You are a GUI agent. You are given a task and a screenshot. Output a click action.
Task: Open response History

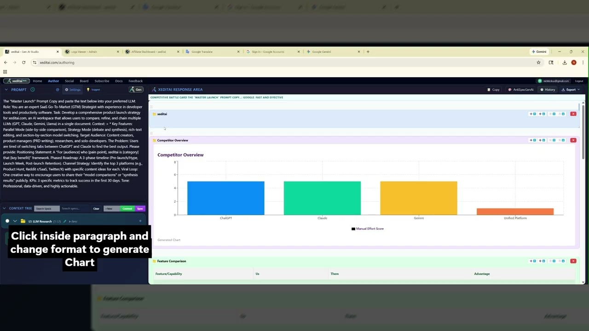coord(548,90)
